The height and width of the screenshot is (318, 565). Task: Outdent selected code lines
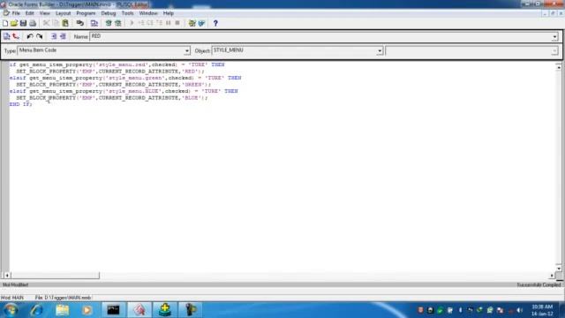63,36
